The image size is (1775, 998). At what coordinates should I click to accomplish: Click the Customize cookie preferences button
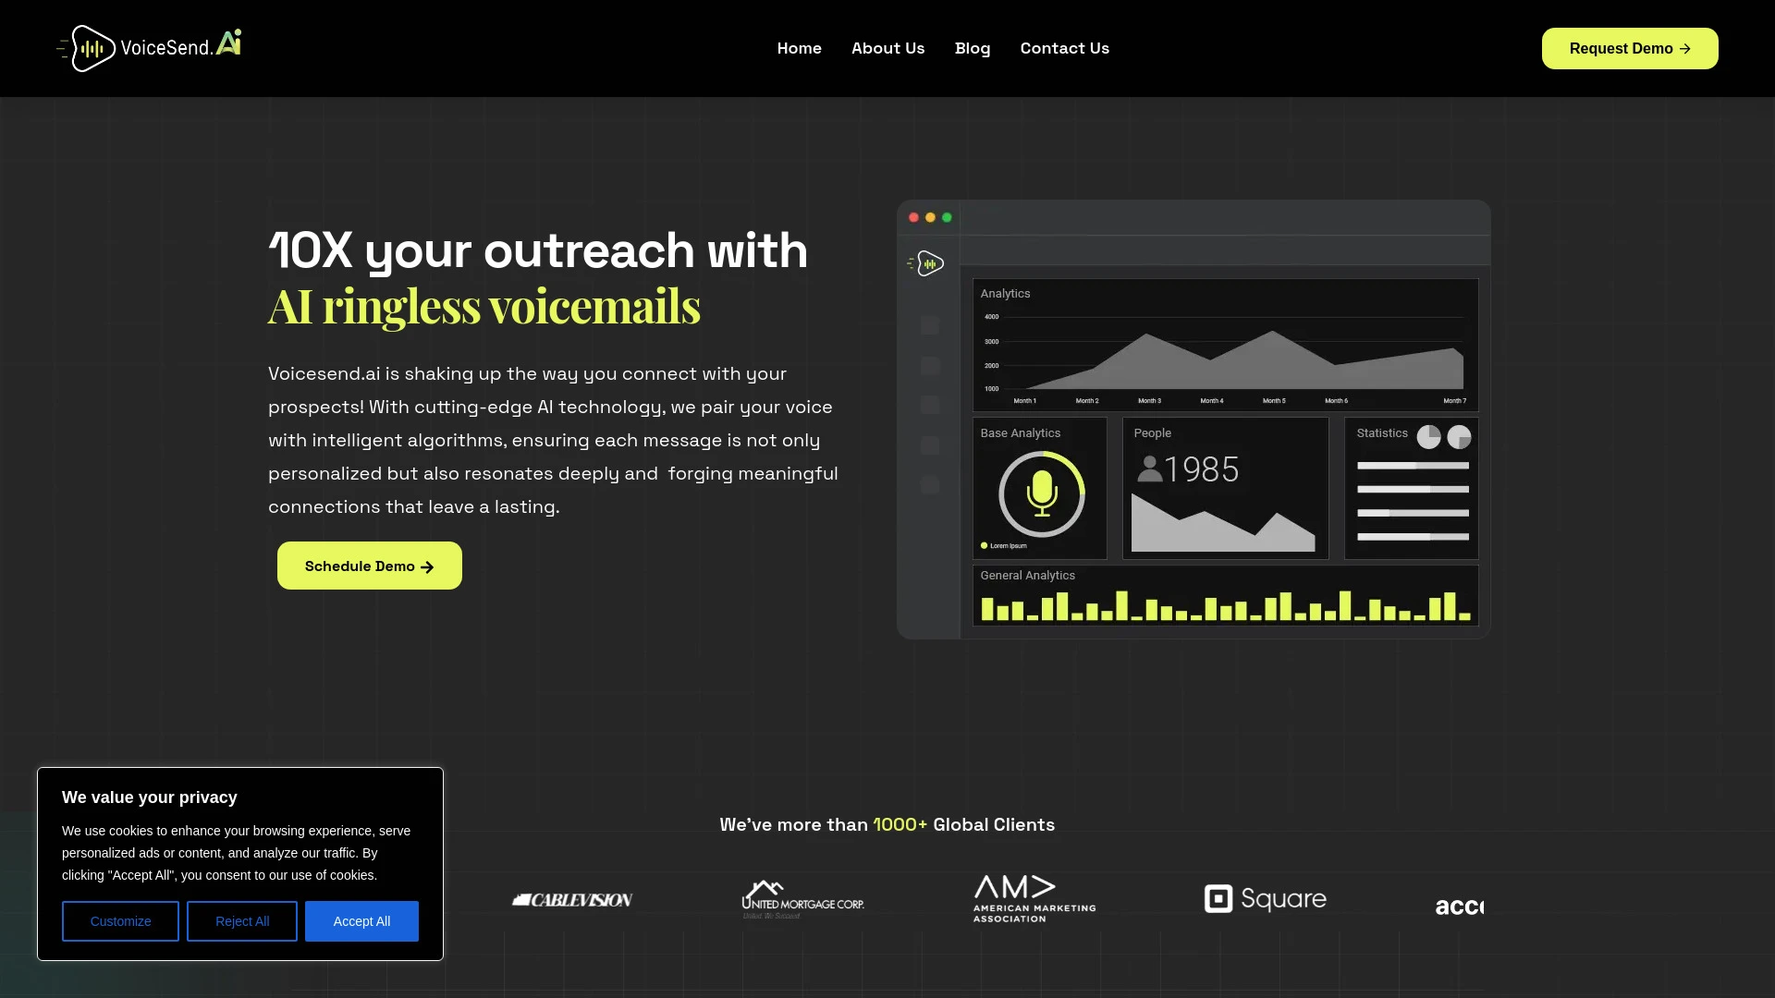pos(121,921)
